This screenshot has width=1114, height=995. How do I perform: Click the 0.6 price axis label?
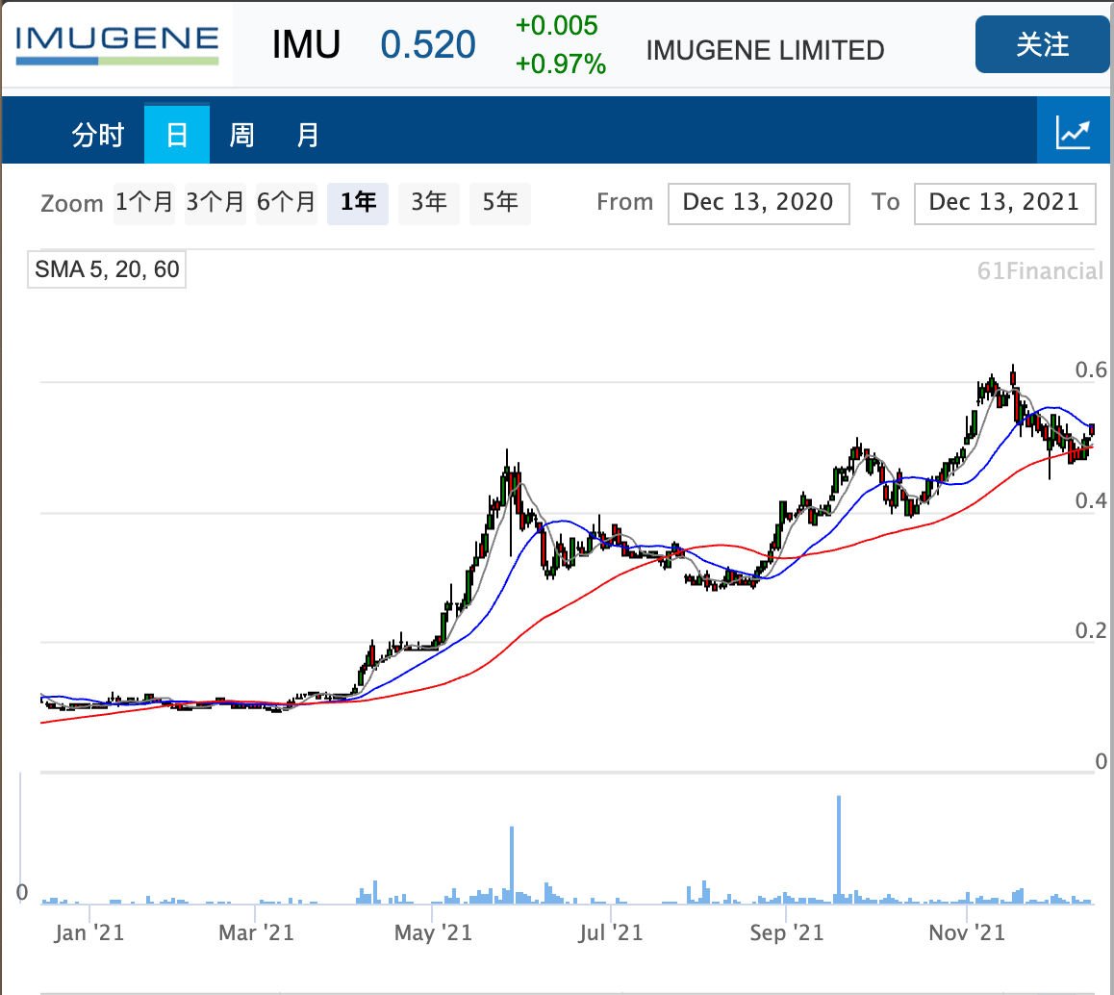tap(1091, 370)
